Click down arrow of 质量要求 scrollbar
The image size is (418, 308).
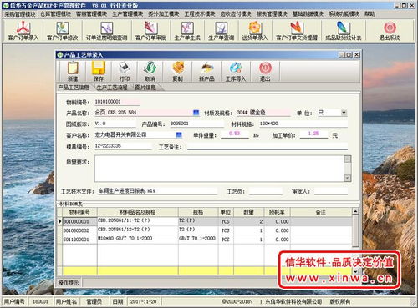(348, 178)
